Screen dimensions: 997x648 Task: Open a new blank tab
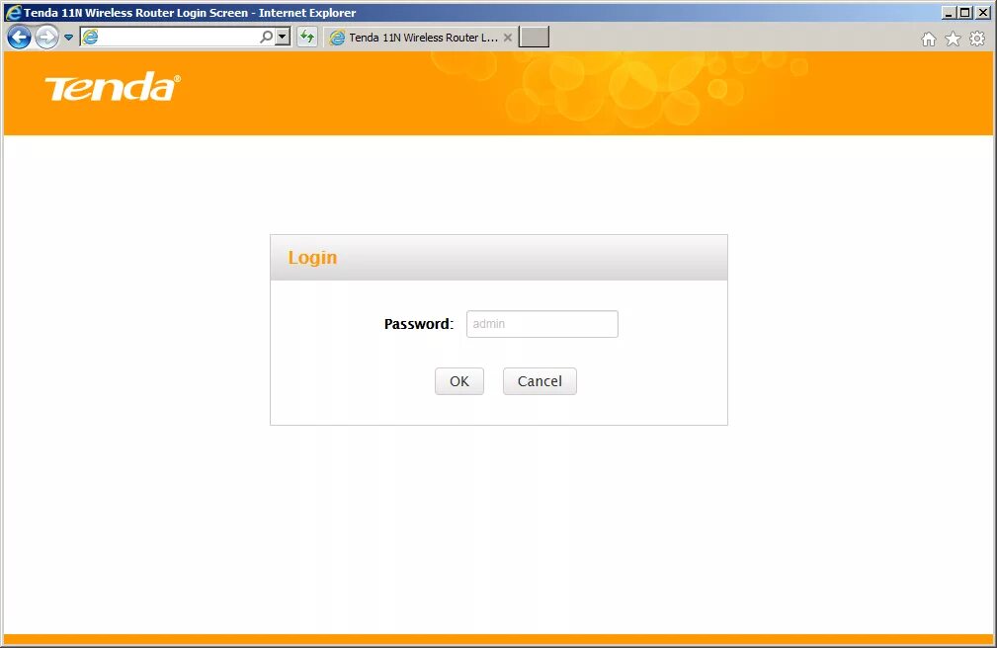pos(535,38)
